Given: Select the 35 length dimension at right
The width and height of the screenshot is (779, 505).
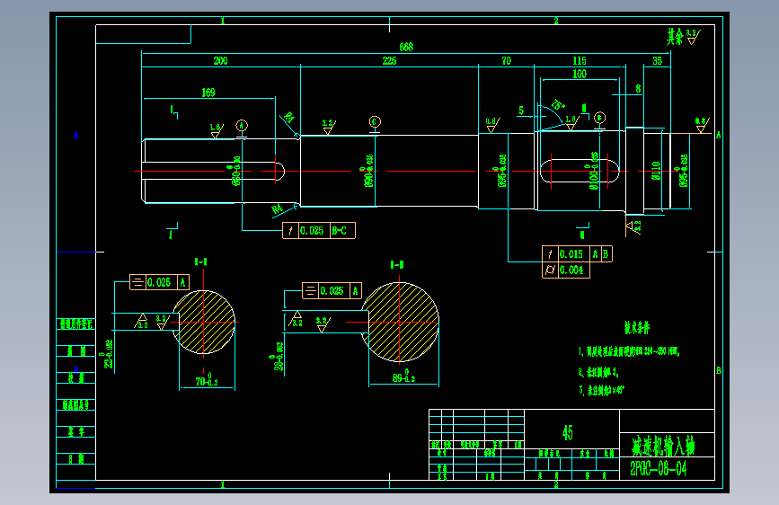Looking at the screenshot, I should point(658,60).
